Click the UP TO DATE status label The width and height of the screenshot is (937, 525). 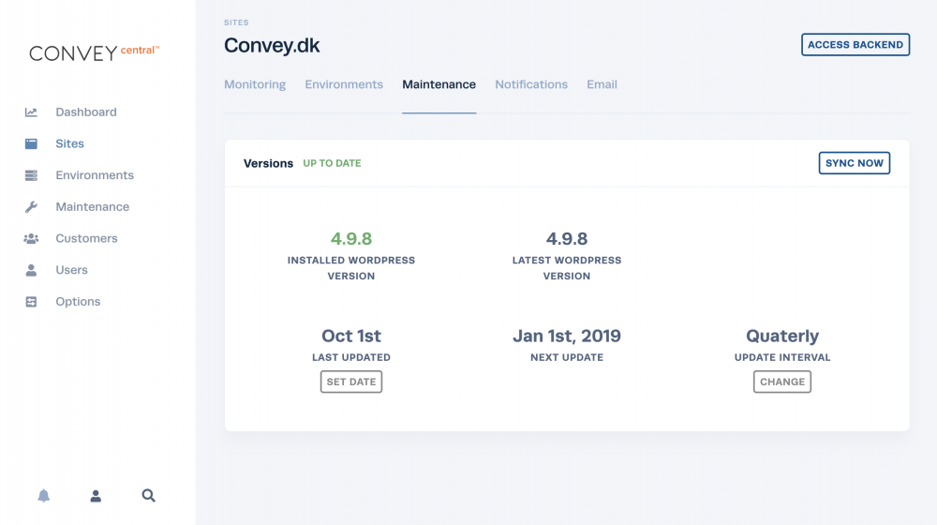(332, 163)
